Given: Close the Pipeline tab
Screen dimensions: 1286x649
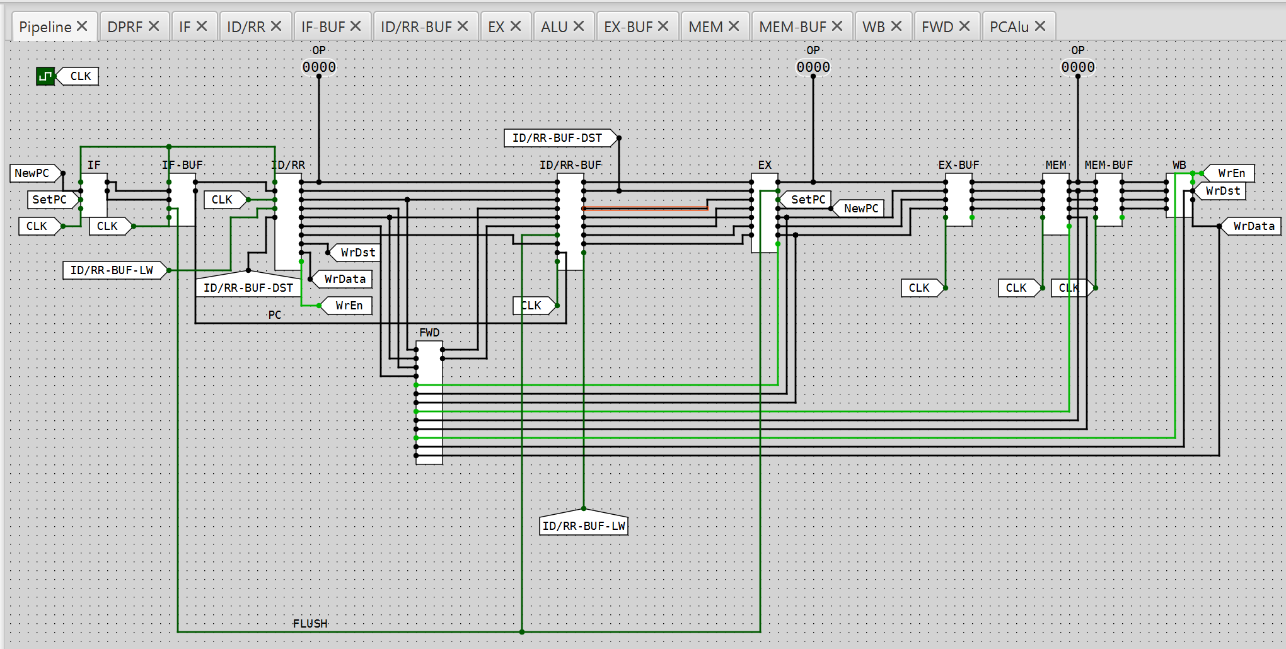Looking at the screenshot, I should [x=82, y=26].
